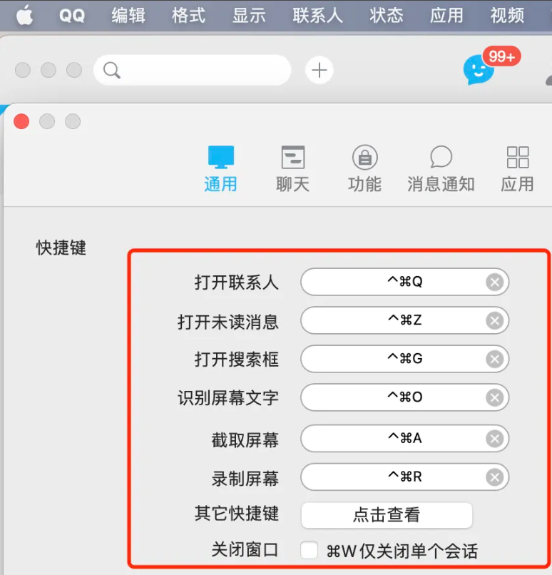
Task: Open the 视频 menu
Action: pos(507,16)
